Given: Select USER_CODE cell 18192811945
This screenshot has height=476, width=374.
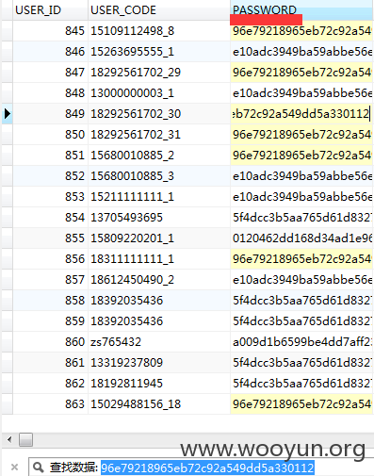Looking at the screenshot, I should click(x=159, y=384).
